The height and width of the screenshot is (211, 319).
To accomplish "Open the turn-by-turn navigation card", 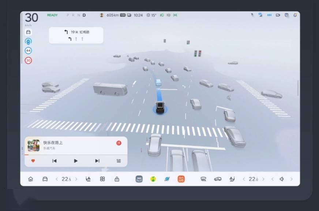I will tap(76, 35).
